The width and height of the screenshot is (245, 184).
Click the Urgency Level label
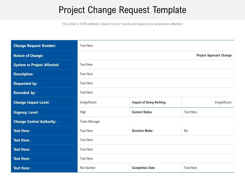(26, 112)
